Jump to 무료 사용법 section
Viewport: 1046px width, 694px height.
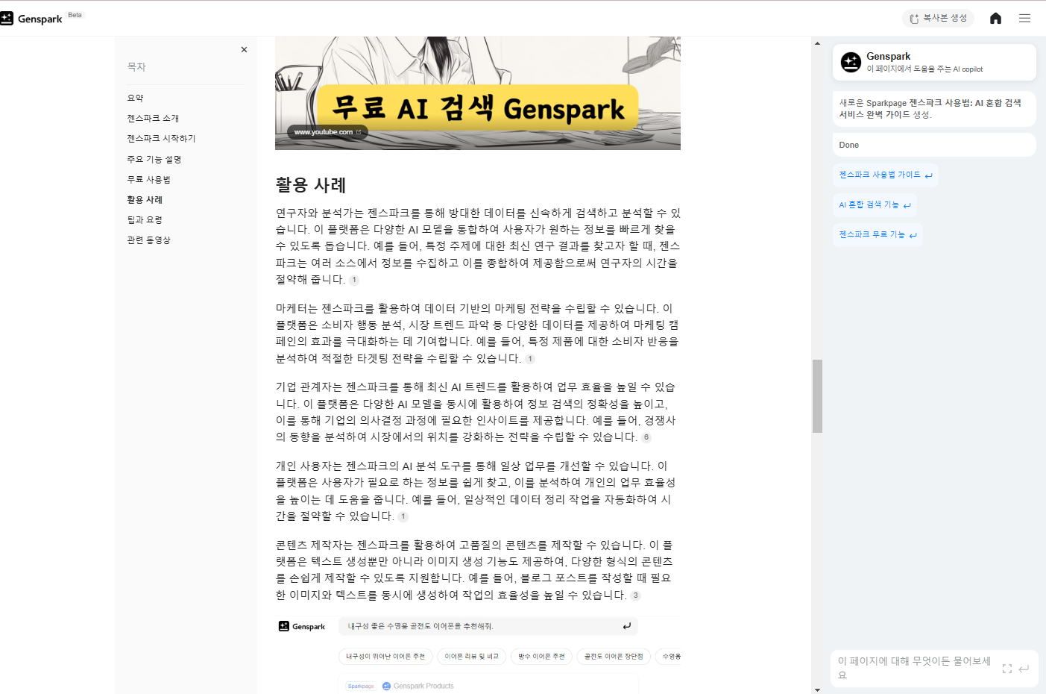click(x=148, y=179)
